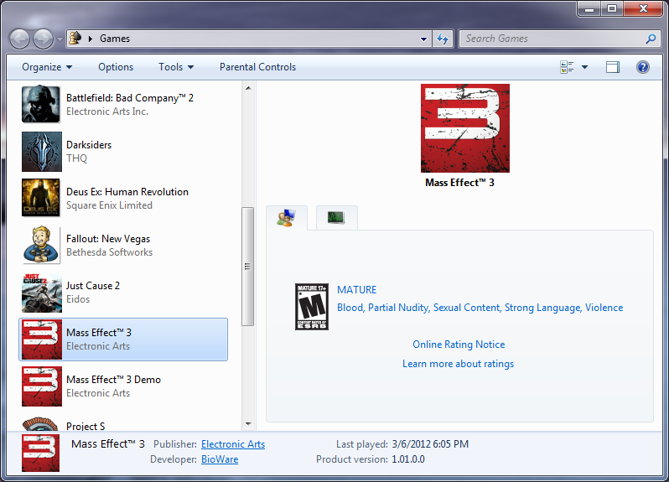
Task: Open Help with the question mark icon
Action: [x=642, y=67]
